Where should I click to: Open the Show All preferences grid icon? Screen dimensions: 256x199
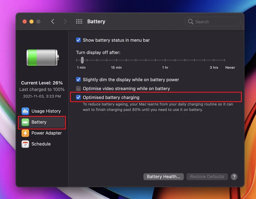click(x=79, y=21)
